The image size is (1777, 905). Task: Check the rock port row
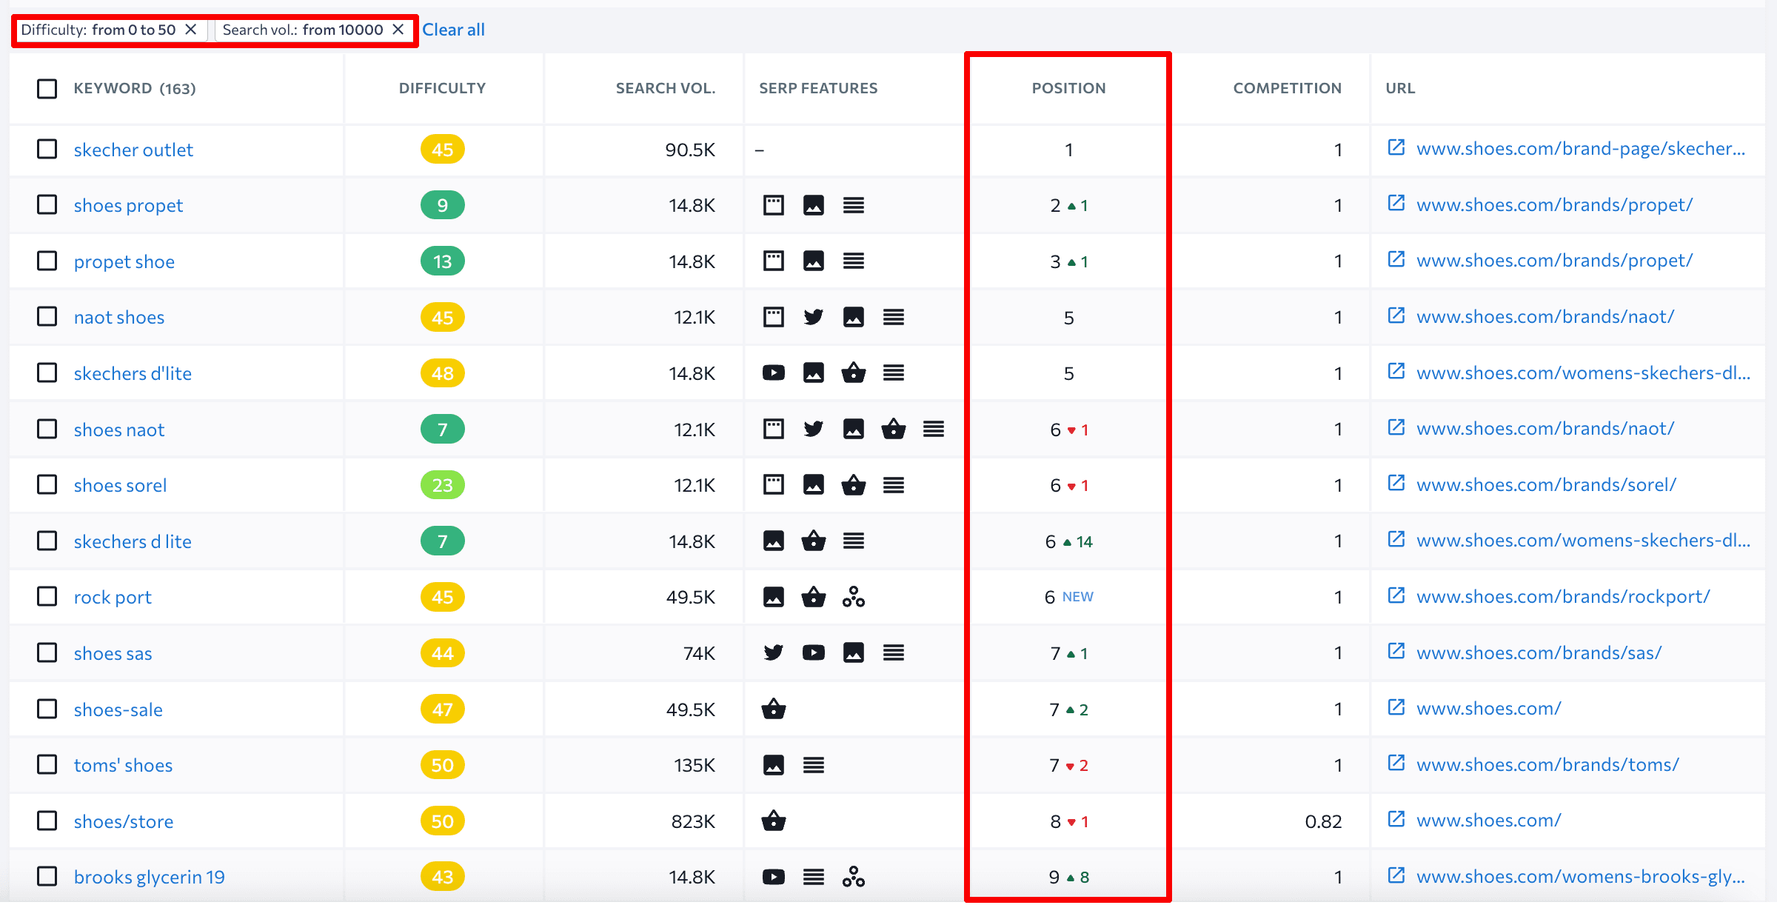pyautogui.click(x=47, y=596)
